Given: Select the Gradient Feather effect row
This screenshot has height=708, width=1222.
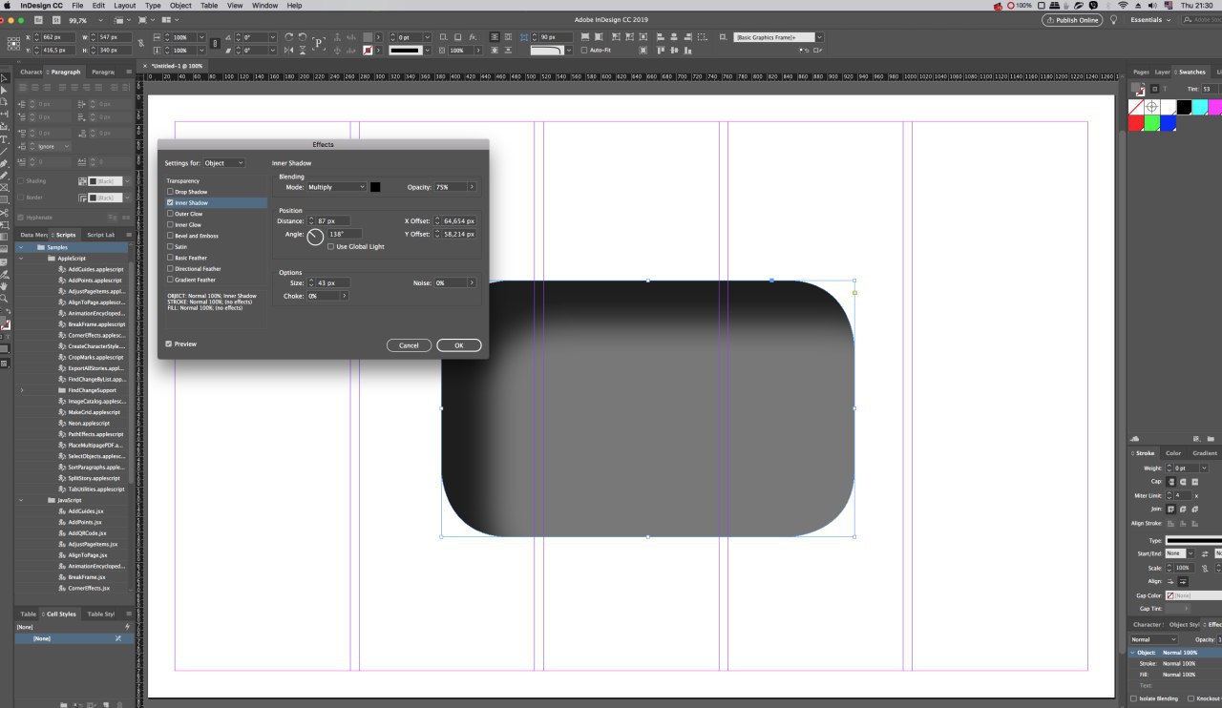Looking at the screenshot, I should [216, 280].
